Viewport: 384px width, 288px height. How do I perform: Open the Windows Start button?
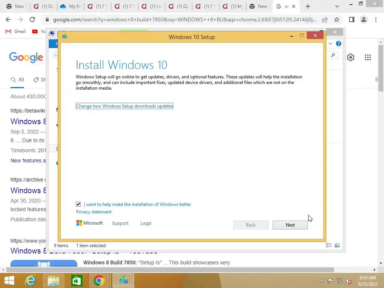click(x=9, y=280)
